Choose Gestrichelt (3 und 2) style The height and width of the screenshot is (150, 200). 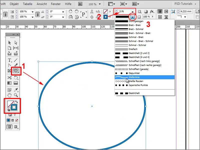145,53
